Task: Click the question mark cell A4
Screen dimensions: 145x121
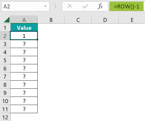Action: tap(24, 52)
